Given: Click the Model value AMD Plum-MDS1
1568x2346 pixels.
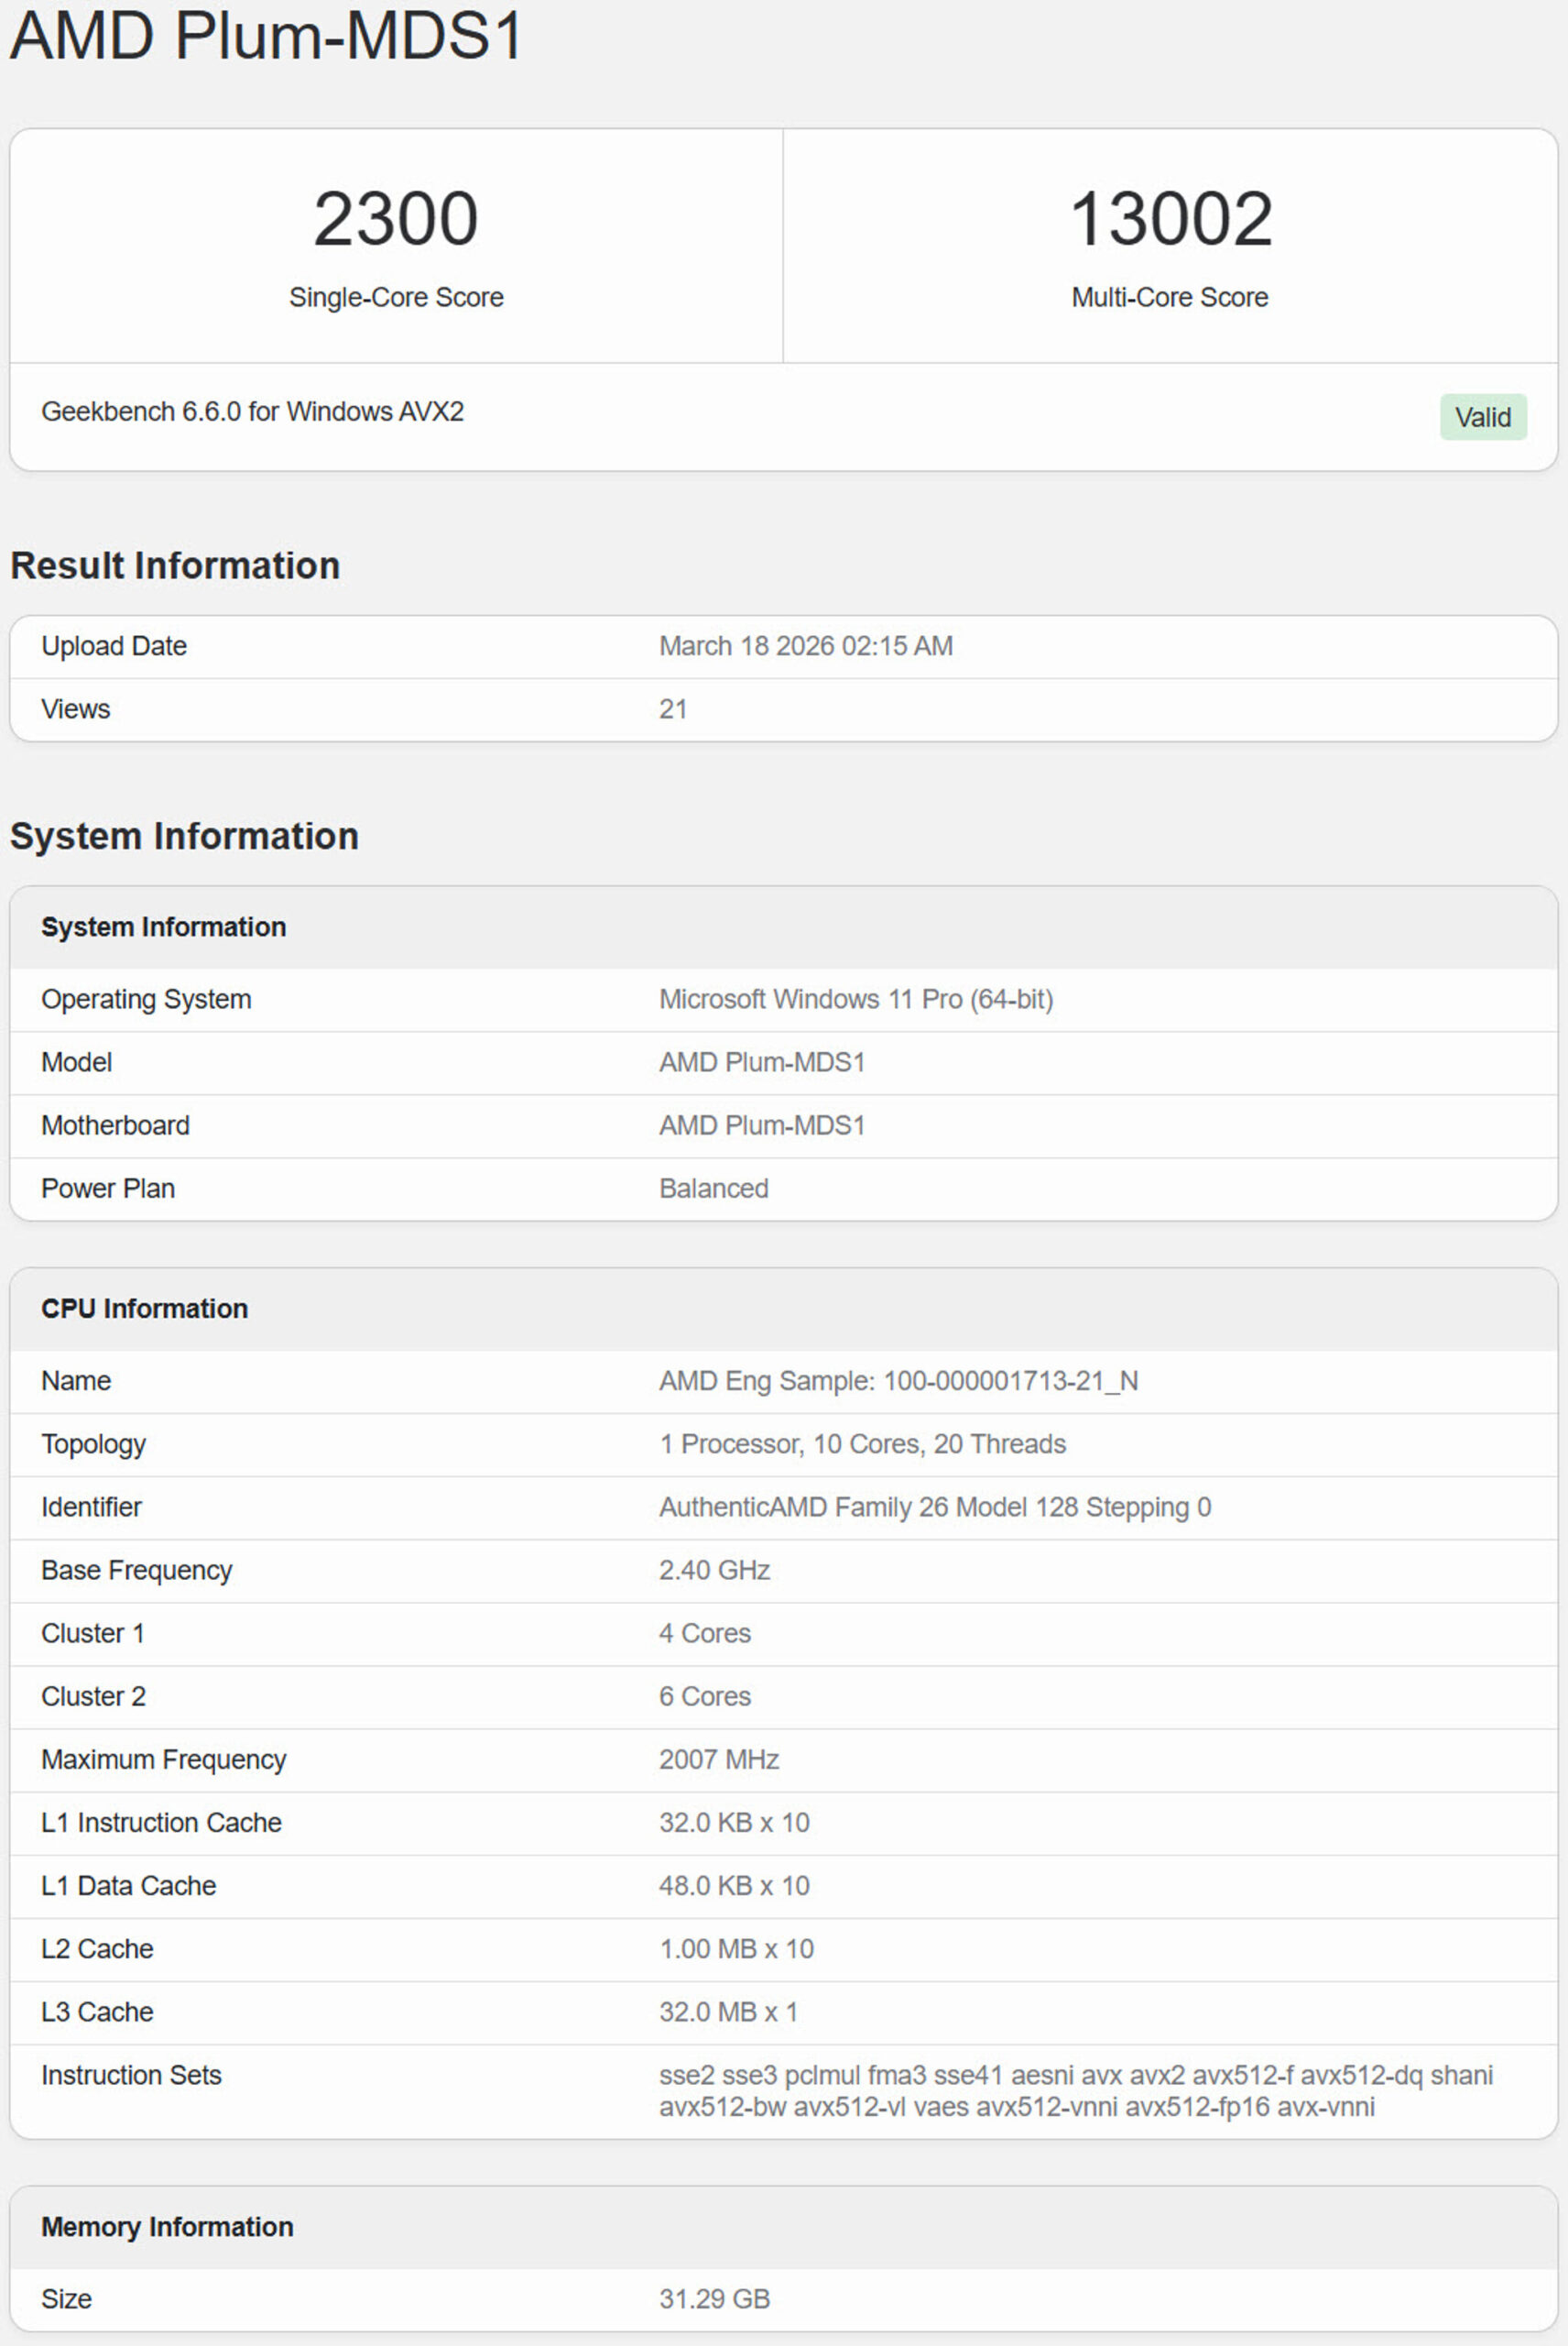Looking at the screenshot, I should click(x=763, y=1061).
